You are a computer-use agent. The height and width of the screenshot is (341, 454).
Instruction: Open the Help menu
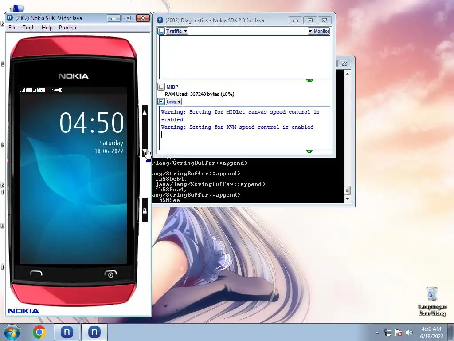(x=47, y=27)
